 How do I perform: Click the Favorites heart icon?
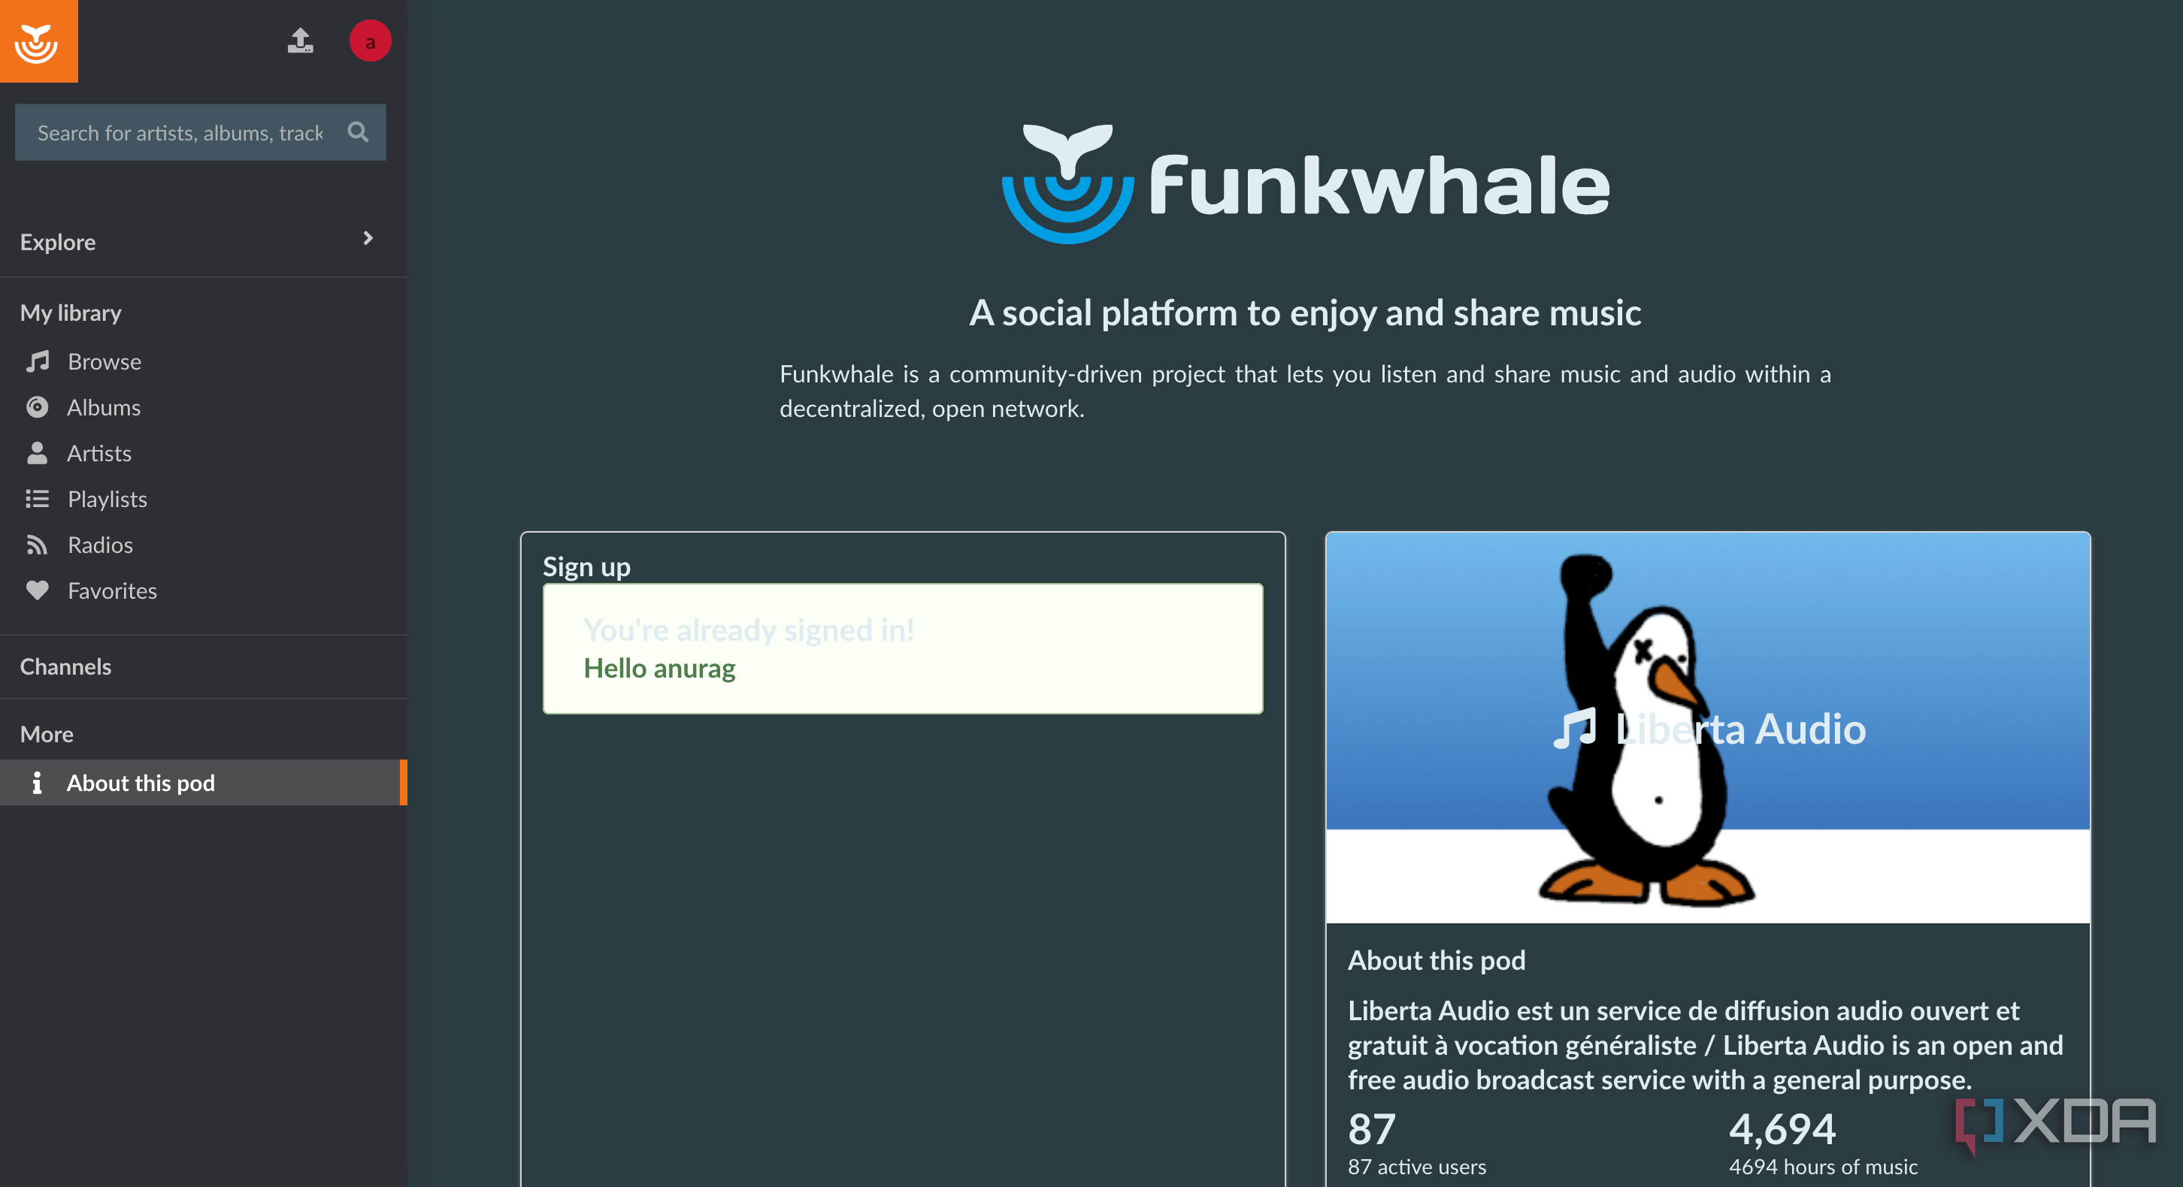coord(38,590)
